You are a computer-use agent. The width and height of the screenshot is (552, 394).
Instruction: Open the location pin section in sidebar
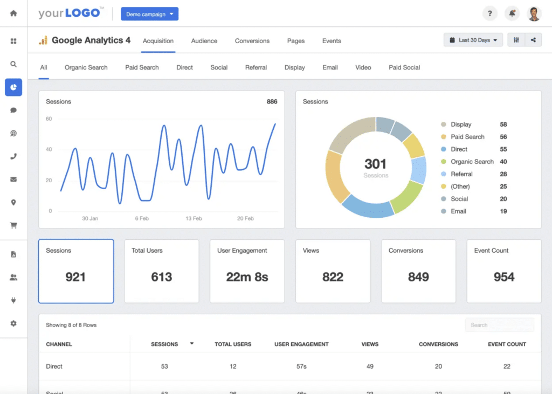[13, 202]
